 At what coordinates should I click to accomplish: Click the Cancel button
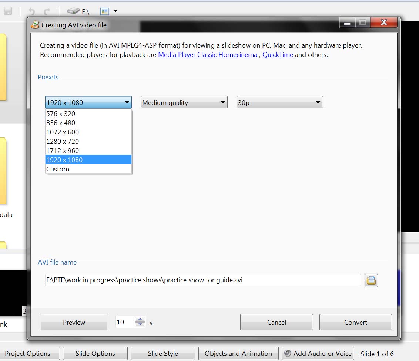[x=276, y=322]
